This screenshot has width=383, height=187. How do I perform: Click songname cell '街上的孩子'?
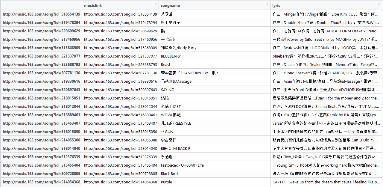point(215,22)
